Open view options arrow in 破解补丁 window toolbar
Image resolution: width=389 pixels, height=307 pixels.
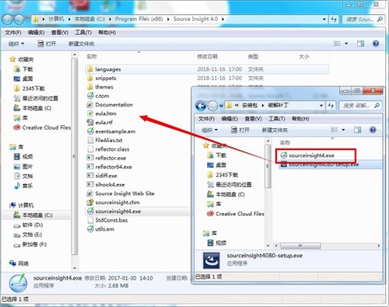pyautogui.click(x=343, y=130)
